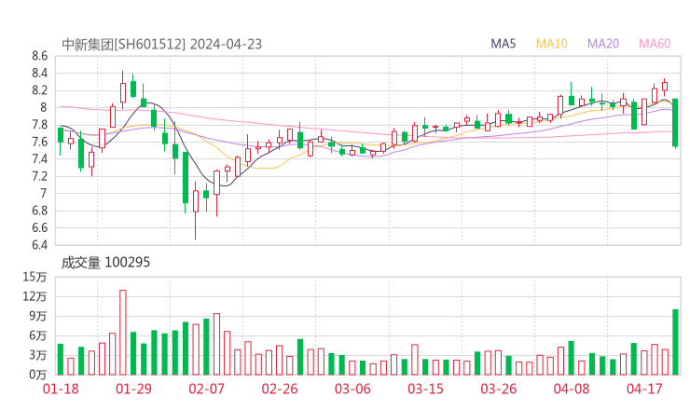Select the large green candlestick on 04-23

tap(675, 123)
